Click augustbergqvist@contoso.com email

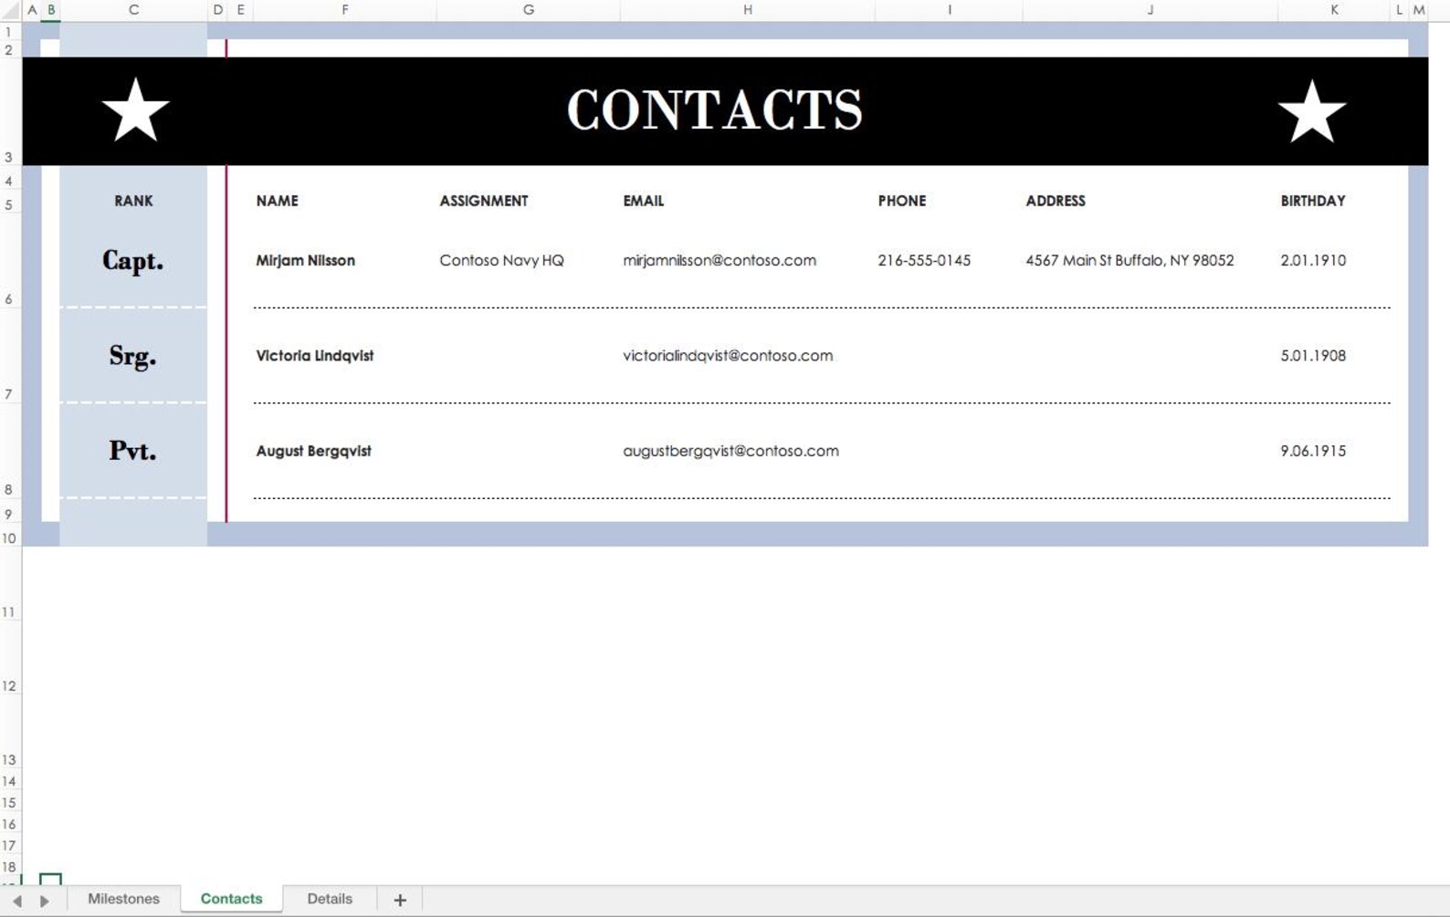pyautogui.click(x=730, y=451)
